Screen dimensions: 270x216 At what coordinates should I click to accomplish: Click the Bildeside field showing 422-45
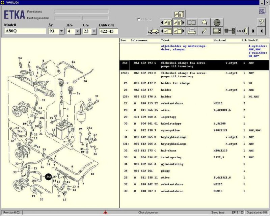108,31
